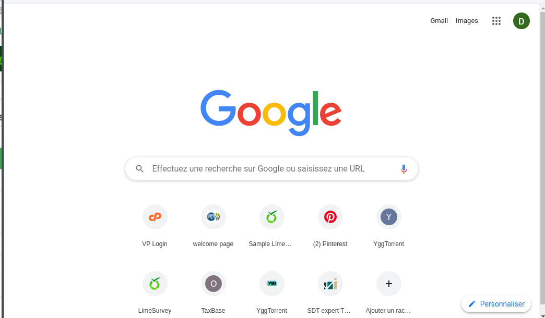
Task: Start a voice search with the microphone
Action: coord(404,169)
